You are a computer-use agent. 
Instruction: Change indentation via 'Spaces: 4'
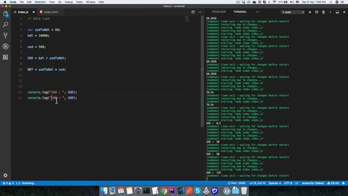275,183
